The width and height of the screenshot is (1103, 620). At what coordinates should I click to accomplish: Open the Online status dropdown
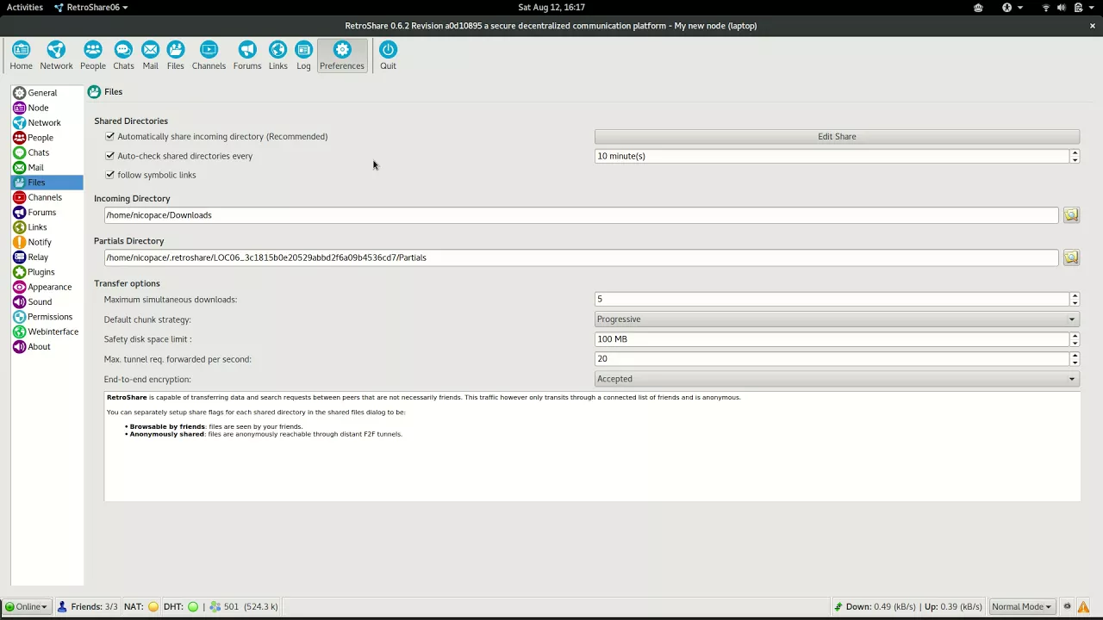tap(27, 606)
